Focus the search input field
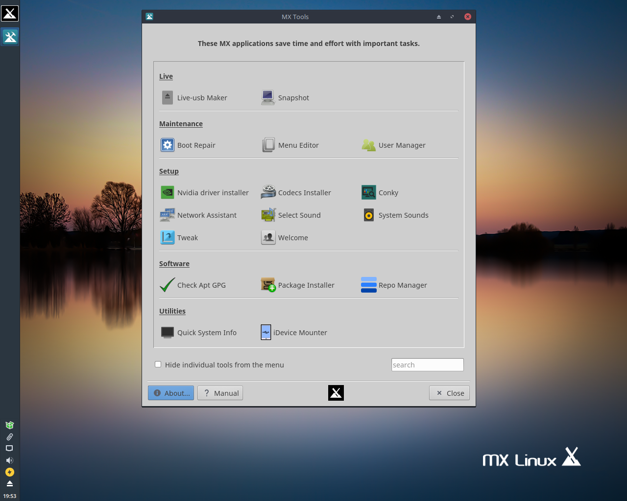 coord(428,364)
